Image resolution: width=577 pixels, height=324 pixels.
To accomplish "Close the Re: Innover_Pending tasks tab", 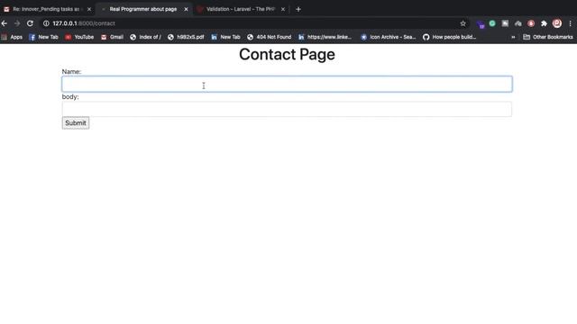I will (x=89, y=9).
